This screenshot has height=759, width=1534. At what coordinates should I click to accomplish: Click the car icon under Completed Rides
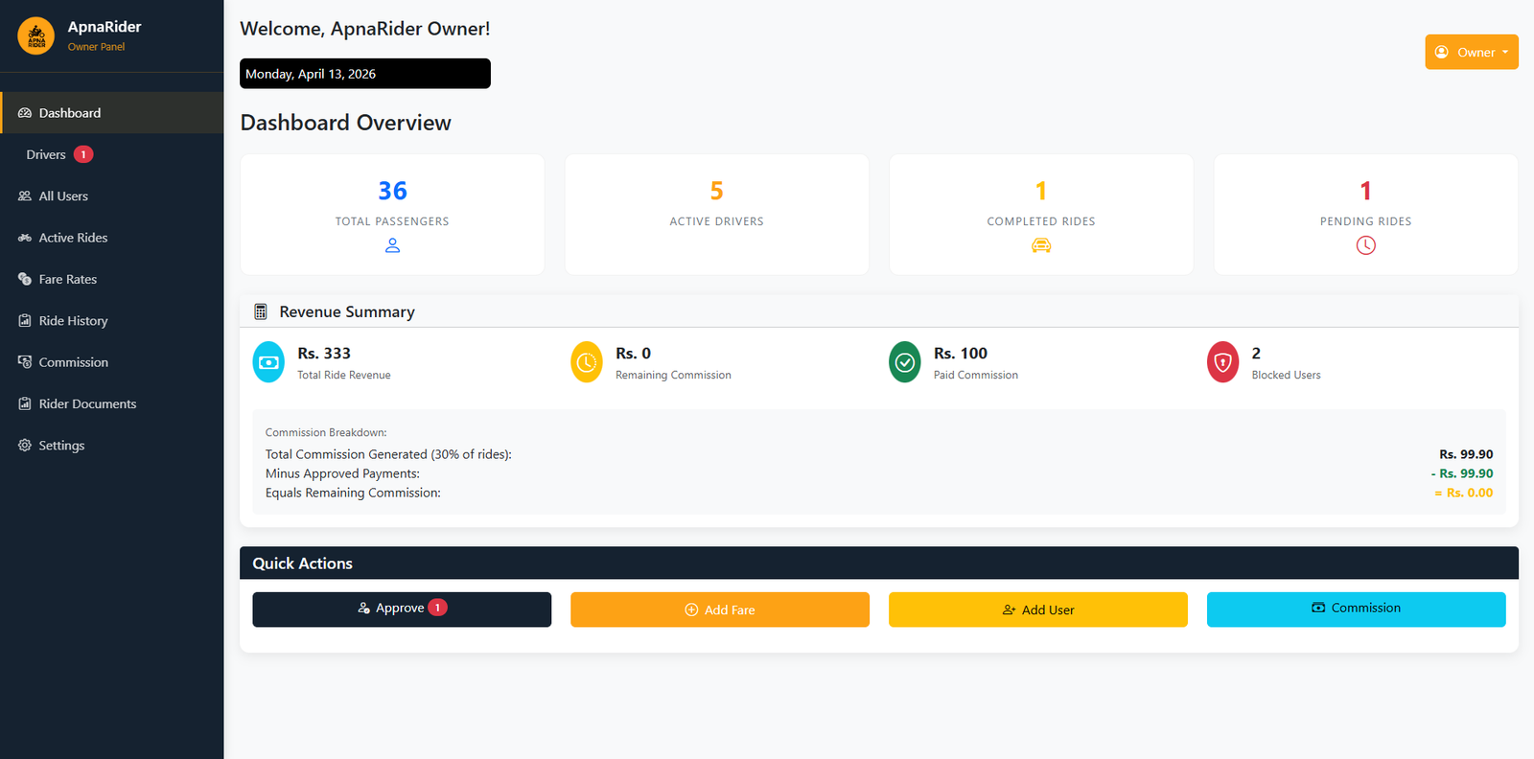click(x=1041, y=246)
